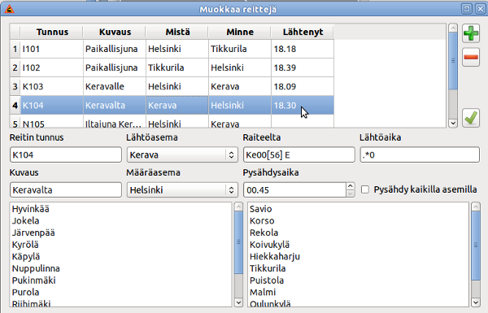Click the green plus add route icon
Viewport: 488px width, 313px height.
click(471, 33)
